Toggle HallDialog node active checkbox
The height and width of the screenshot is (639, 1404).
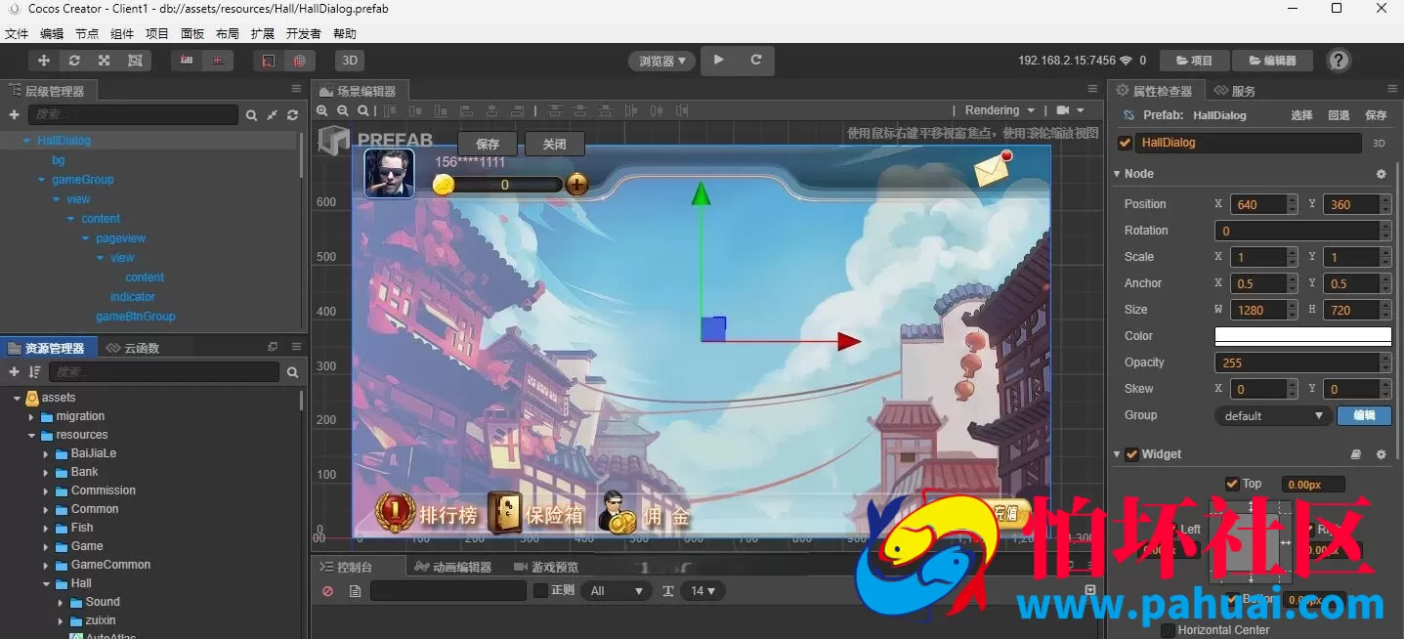(1126, 143)
